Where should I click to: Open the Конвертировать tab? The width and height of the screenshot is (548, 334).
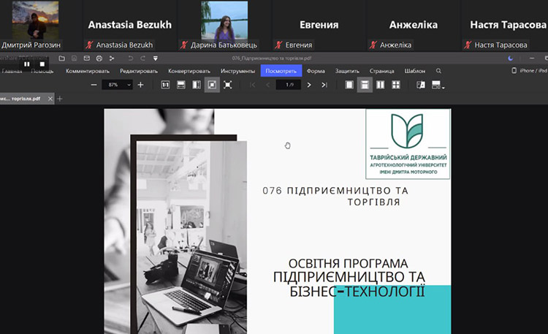(189, 71)
